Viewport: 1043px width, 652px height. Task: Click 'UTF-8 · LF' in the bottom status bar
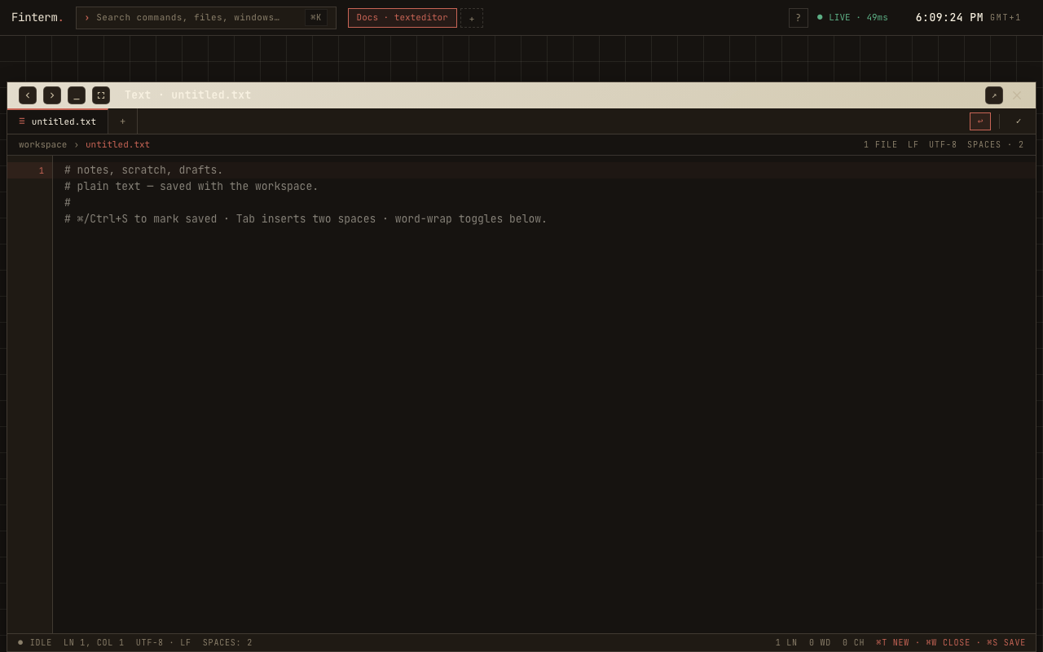164,643
